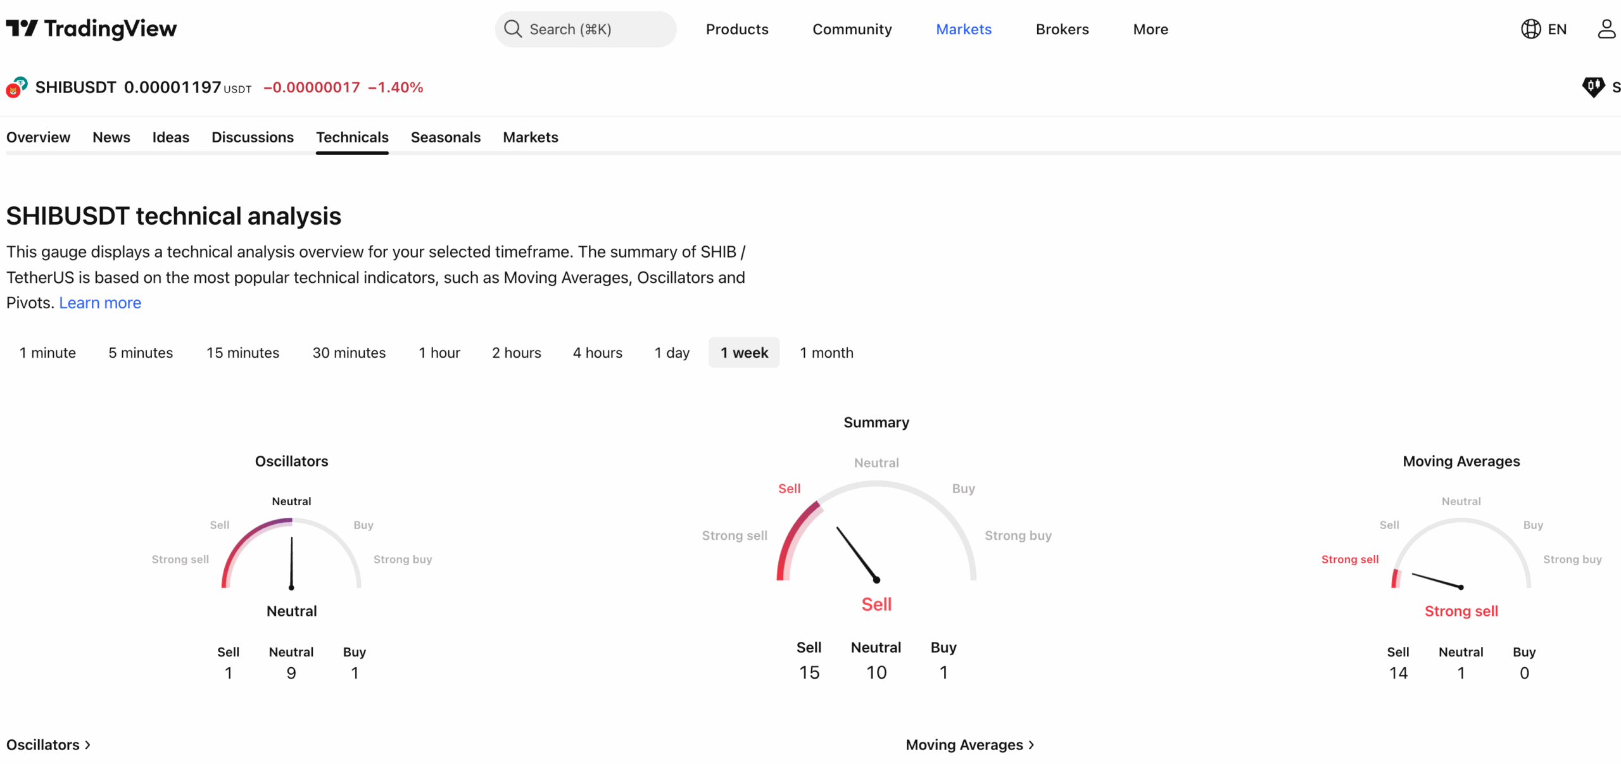This screenshot has height=764, width=1621.
Task: Click the SHIBUSDT coin logo icon
Action: click(16, 87)
